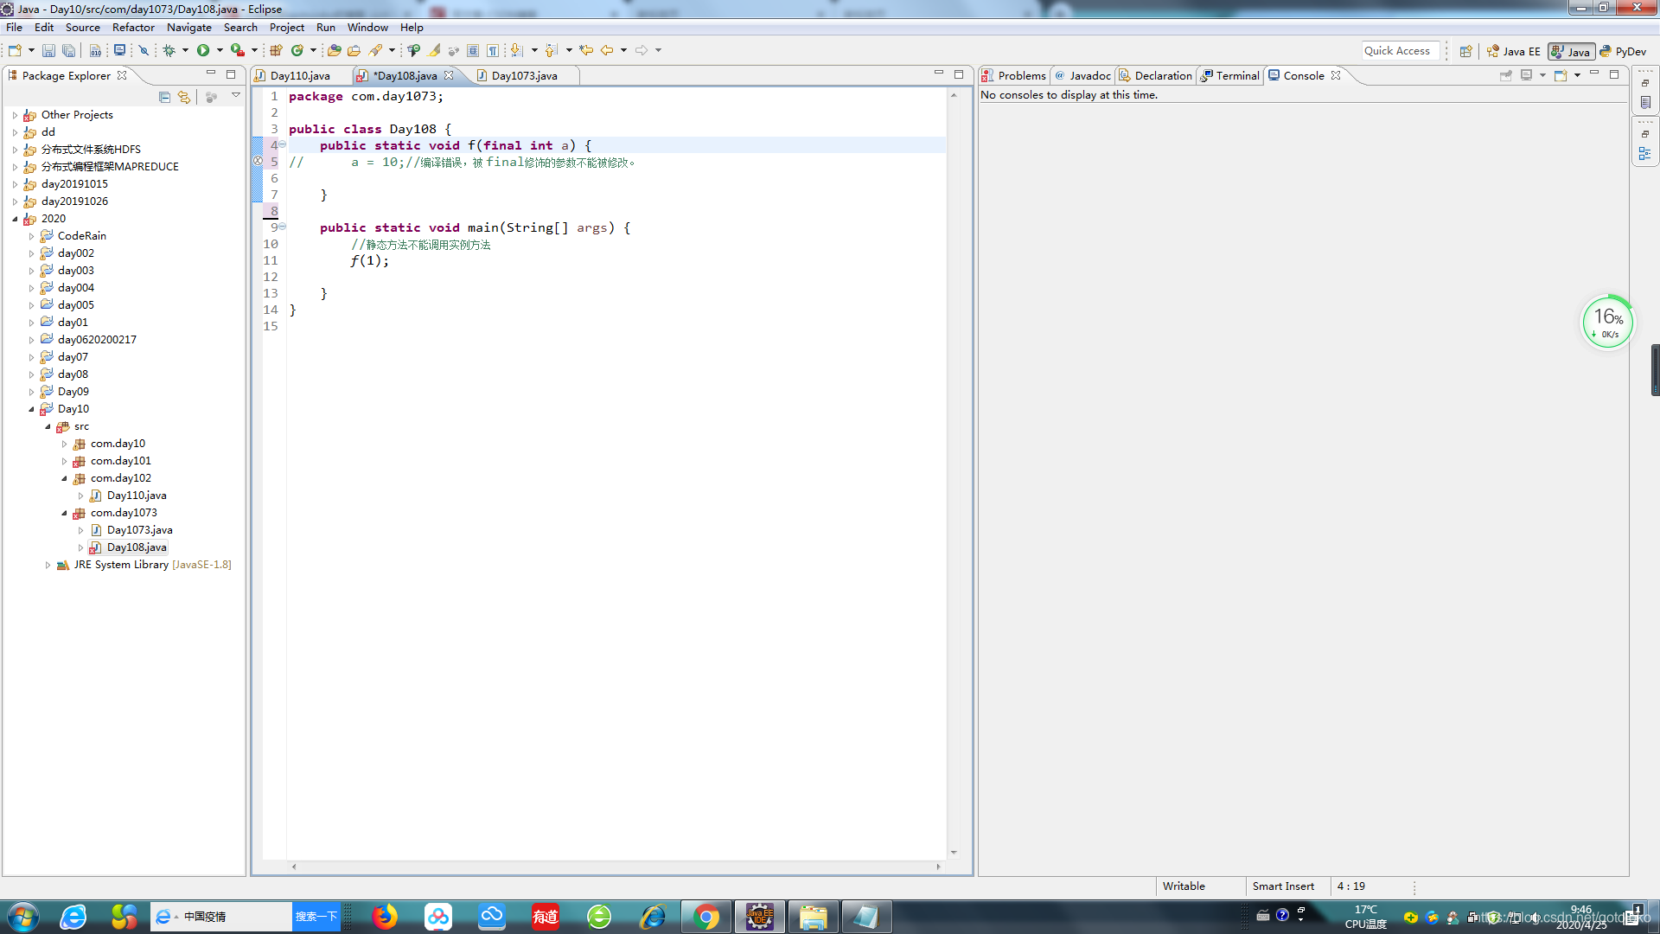Click the Save All icon

pyautogui.click(x=69, y=50)
